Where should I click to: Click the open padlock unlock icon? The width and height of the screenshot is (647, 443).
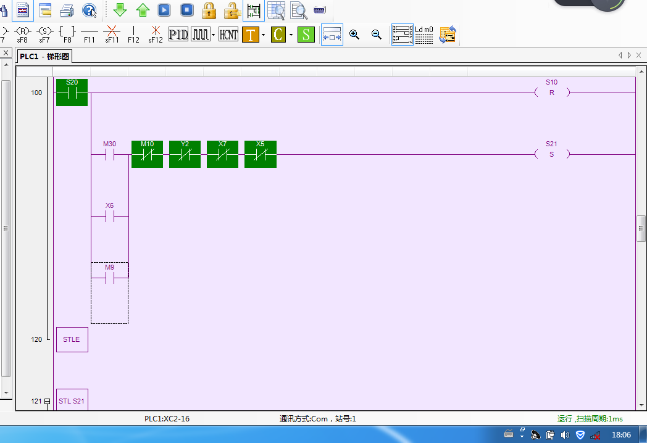pyautogui.click(x=232, y=10)
